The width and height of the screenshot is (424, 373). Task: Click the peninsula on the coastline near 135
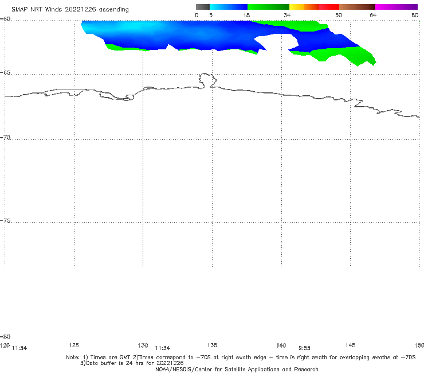click(x=207, y=80)
